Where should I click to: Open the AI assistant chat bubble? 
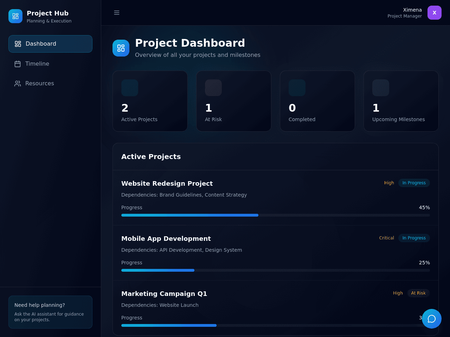pos(432,319)
